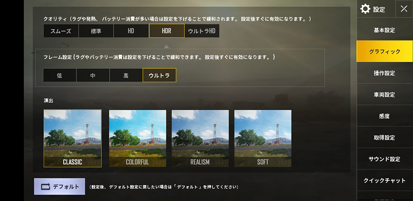Set frame rate to 中

pos(93,75)
